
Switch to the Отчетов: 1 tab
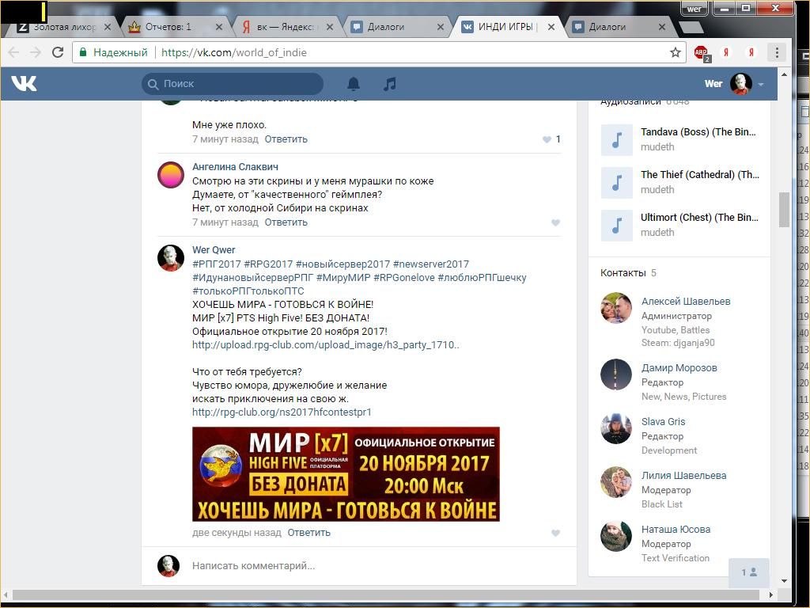168,27
